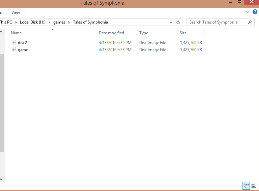Screen dimensions: 259x191
Task: Select the game file name
Action: pos(23,50)
